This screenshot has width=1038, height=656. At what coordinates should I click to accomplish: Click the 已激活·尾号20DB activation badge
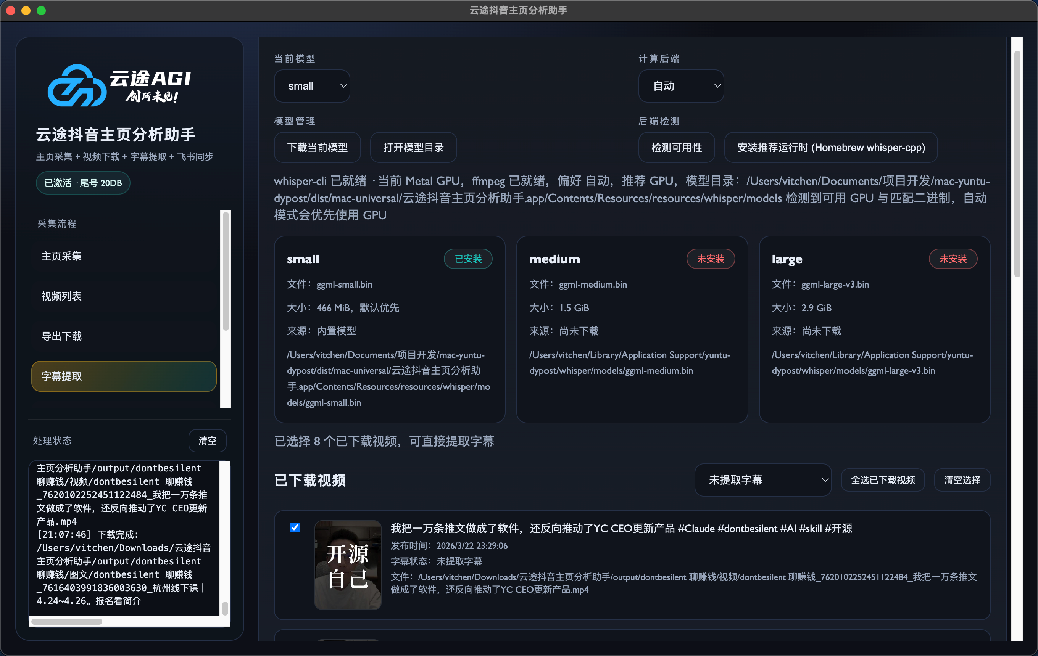click(82, 183)
